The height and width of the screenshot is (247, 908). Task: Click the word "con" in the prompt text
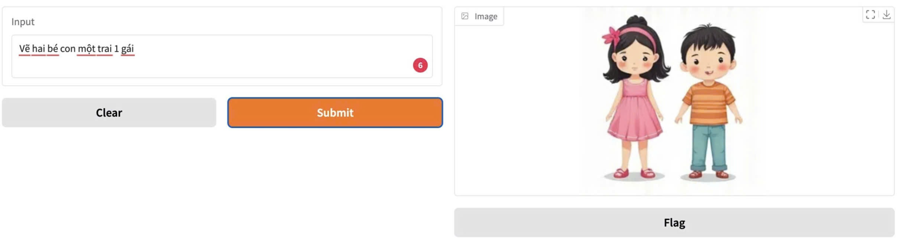(68, 48)
